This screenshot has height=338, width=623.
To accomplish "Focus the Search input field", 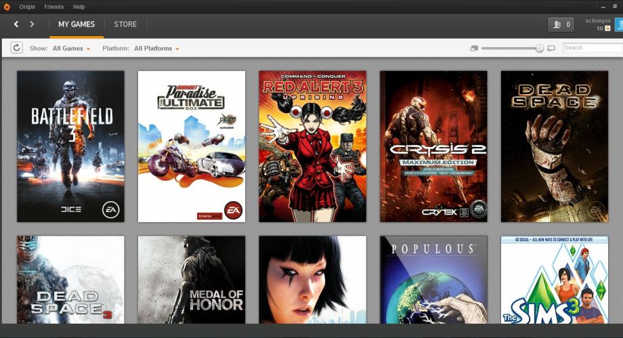I will click(593, 47).
